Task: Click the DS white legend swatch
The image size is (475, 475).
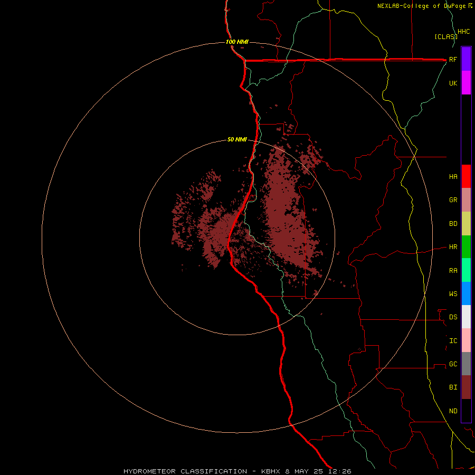Action: (x=466, y=317)
